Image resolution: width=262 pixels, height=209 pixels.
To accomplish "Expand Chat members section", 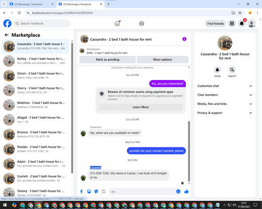I will (x=225, y=95).
